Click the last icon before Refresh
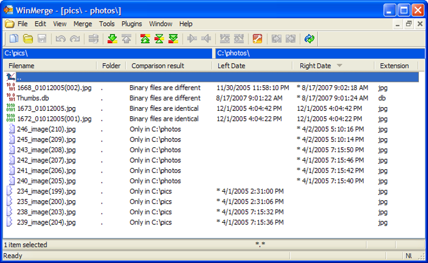Viewport: 428px width, 263px height. (291, 39)
